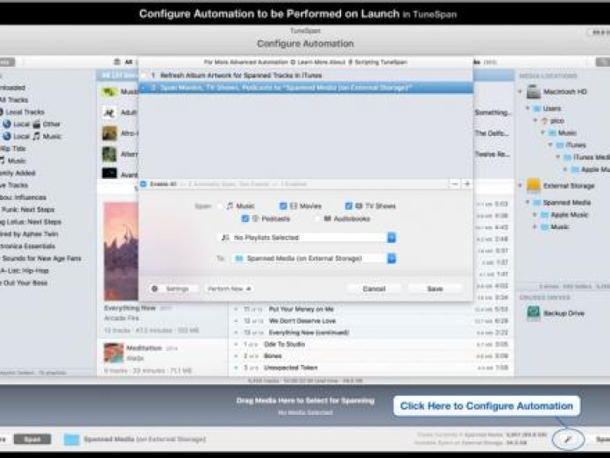Image resolution: width=610 pixels, height=458 pixels.
Task: Click the Music note icon in Span options
Action: (x=230, y=205)
